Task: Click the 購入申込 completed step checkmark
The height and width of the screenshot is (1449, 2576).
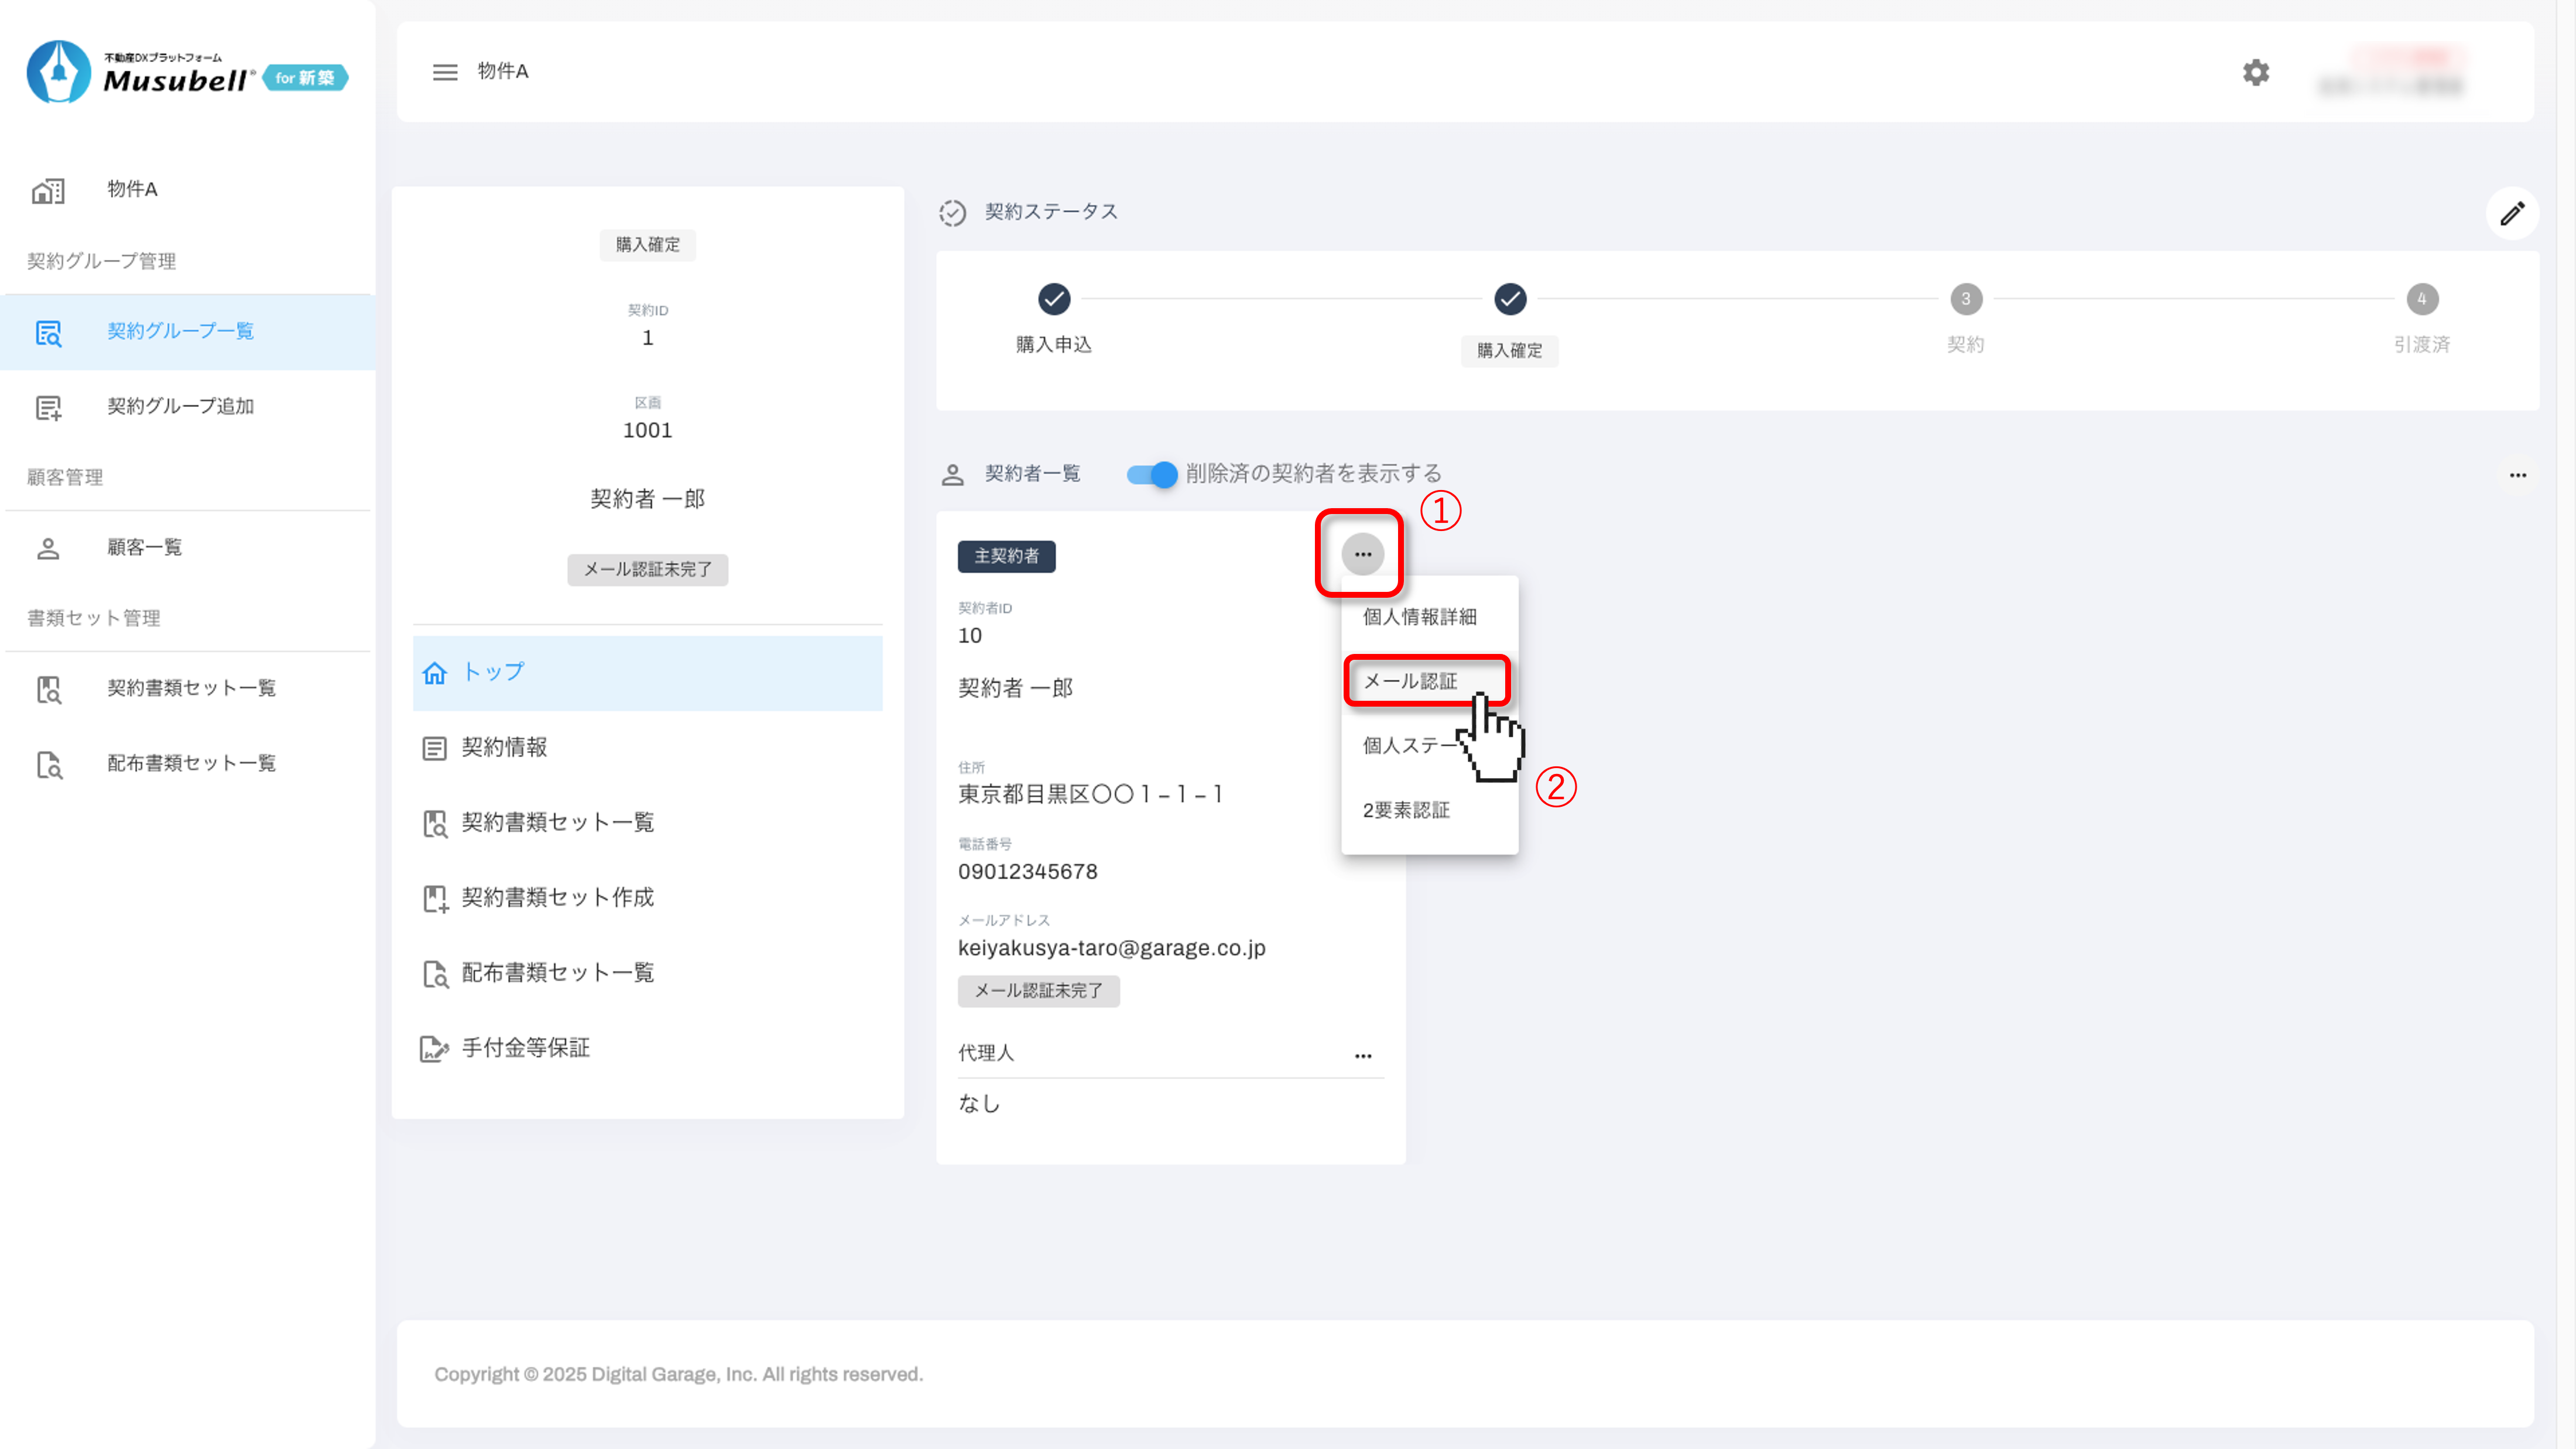Action: coord(1053,299)
